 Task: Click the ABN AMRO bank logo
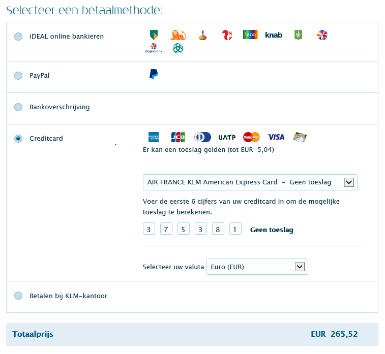pyautogui.click(x=154, y=35)
